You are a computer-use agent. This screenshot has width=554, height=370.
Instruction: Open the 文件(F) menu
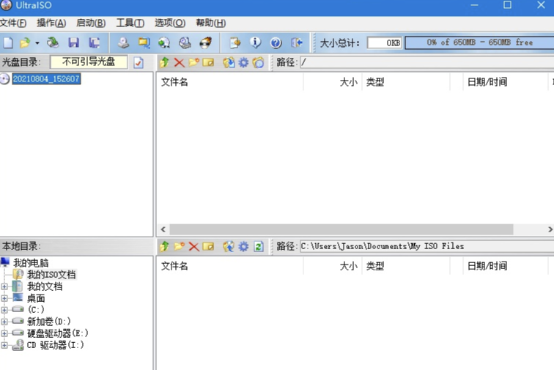[13, 23]
